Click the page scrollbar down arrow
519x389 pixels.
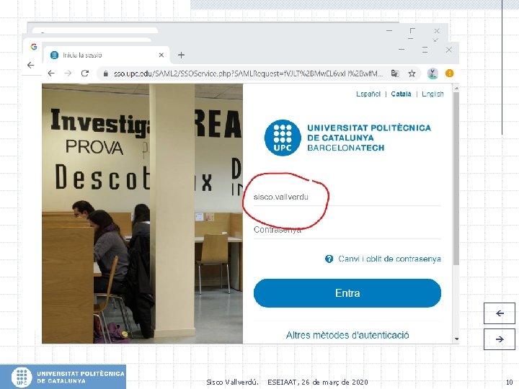(x=456, y=339)
